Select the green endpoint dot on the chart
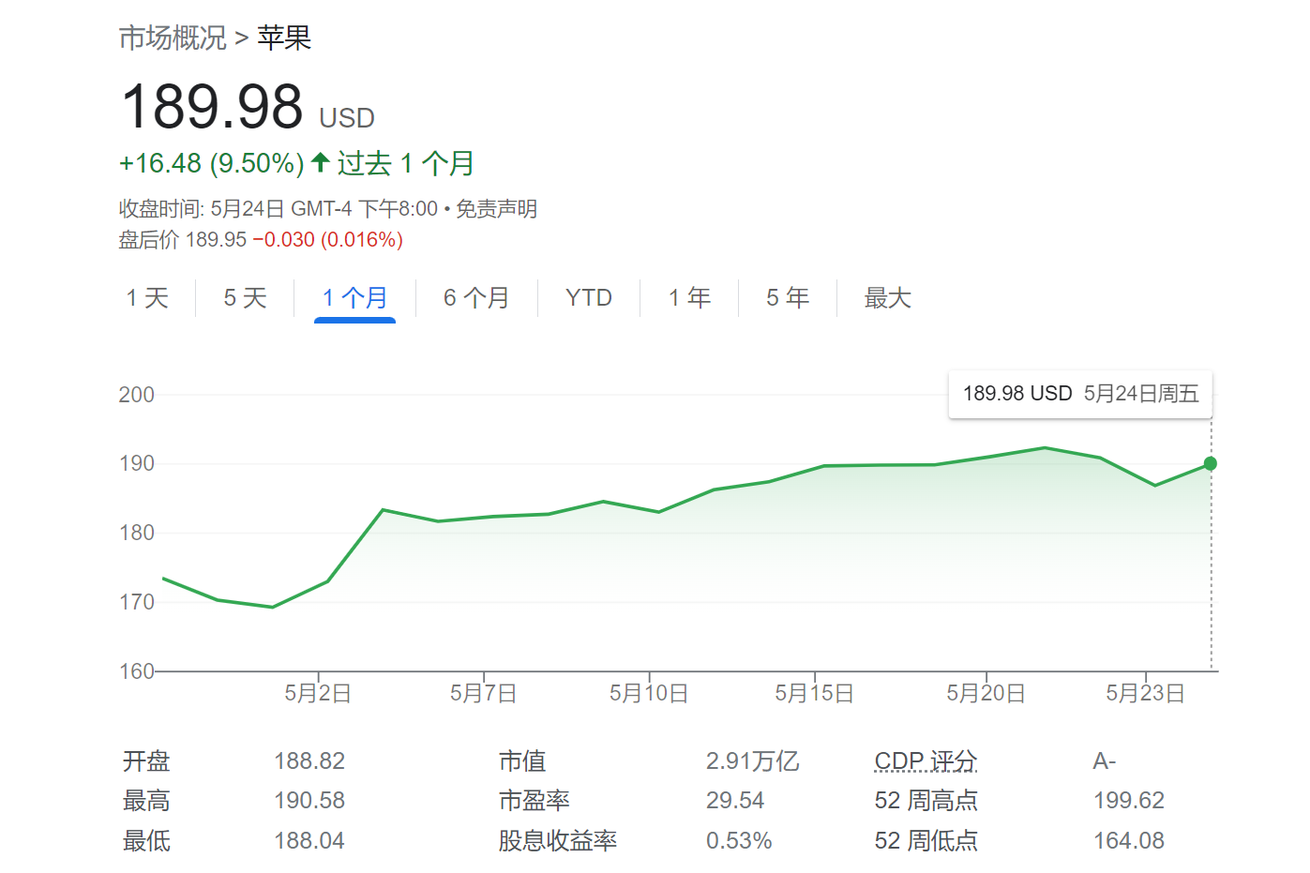The image size is (1310, 873). (1210, 462)
